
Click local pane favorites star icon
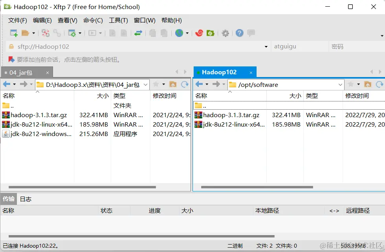pyautogui.click(x=156, y=84)
